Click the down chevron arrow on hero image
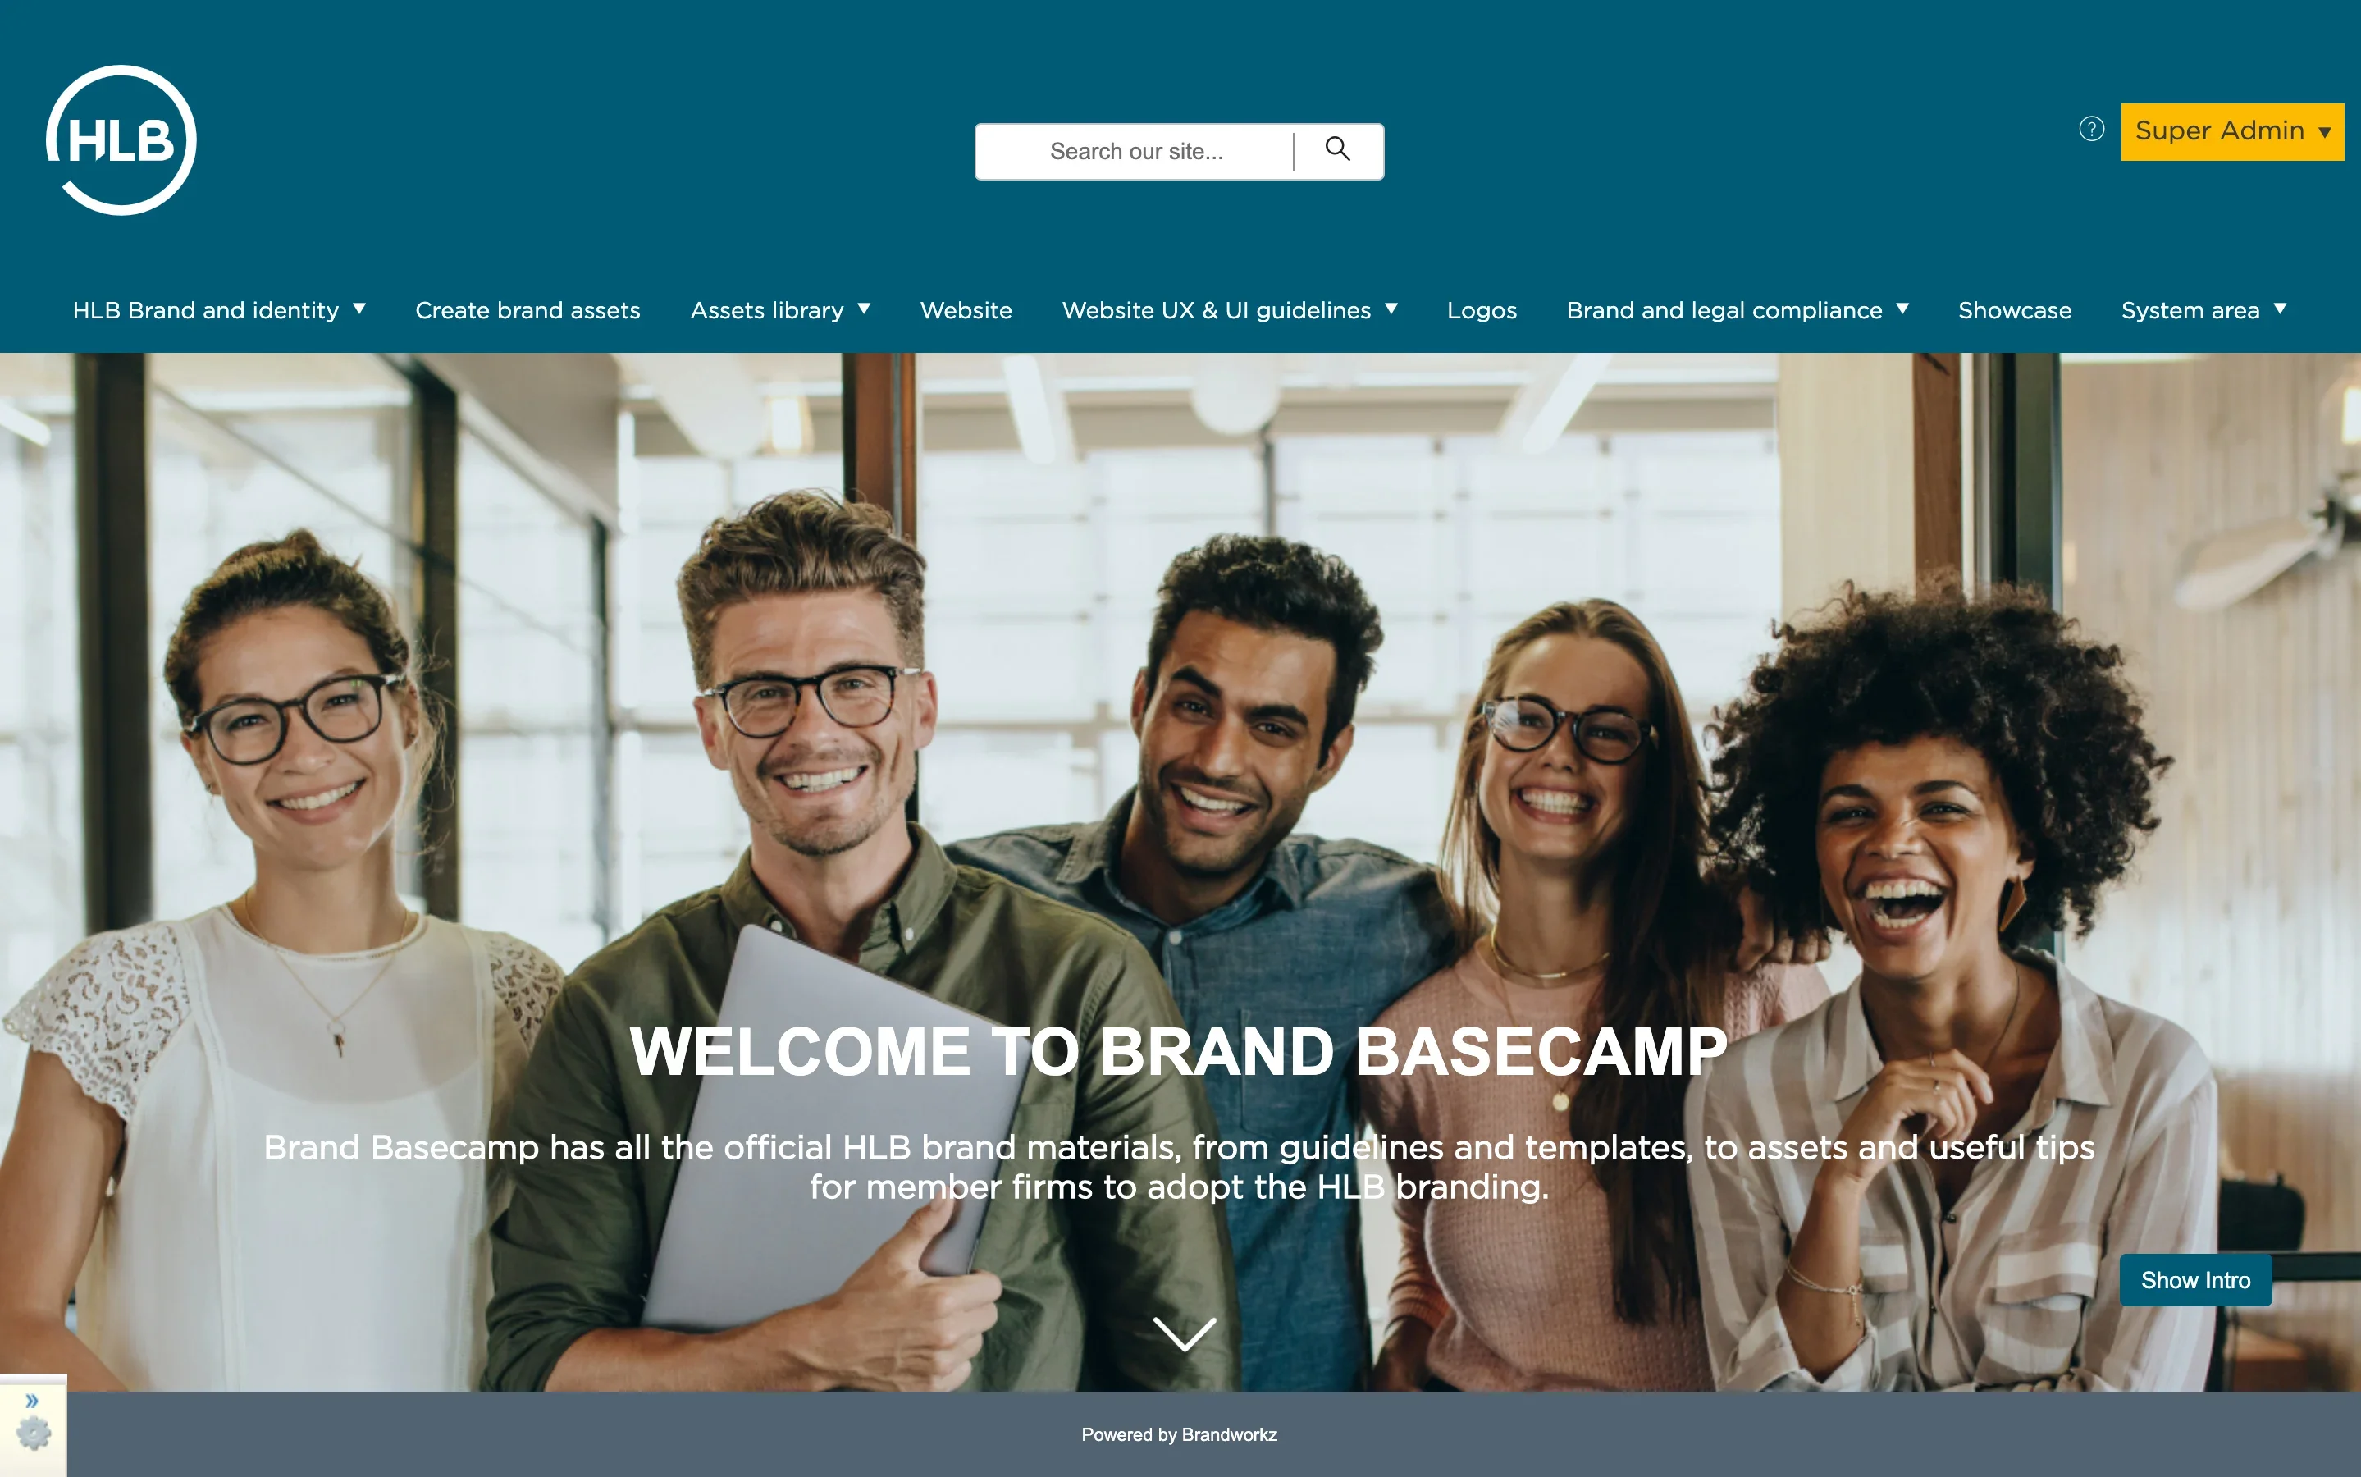 pos(1185,1333)
